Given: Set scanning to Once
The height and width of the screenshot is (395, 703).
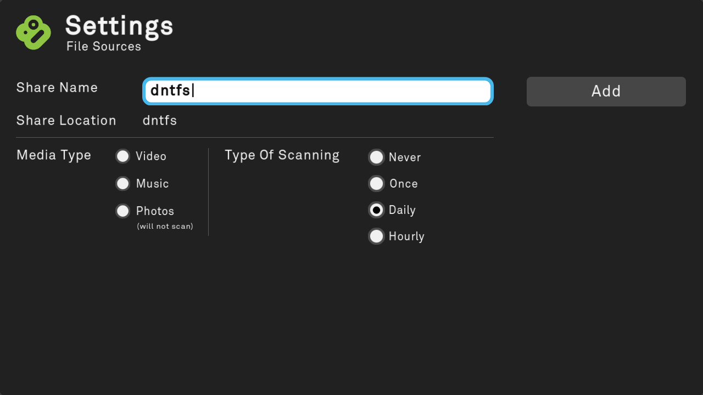Looking at the screenshot, I should tap(376, 184).
